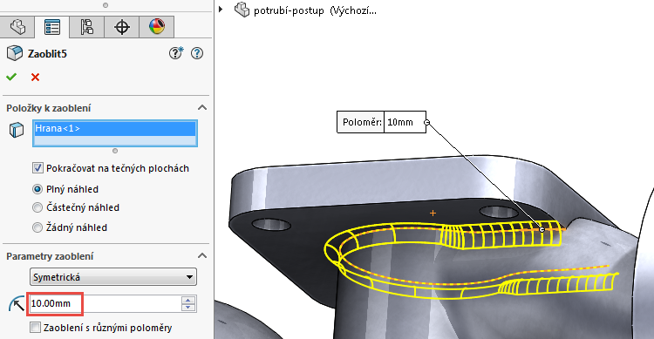Increase the radius with the up spinner arrow
Screen dimensions: 654x339
(x=188, y=300)
